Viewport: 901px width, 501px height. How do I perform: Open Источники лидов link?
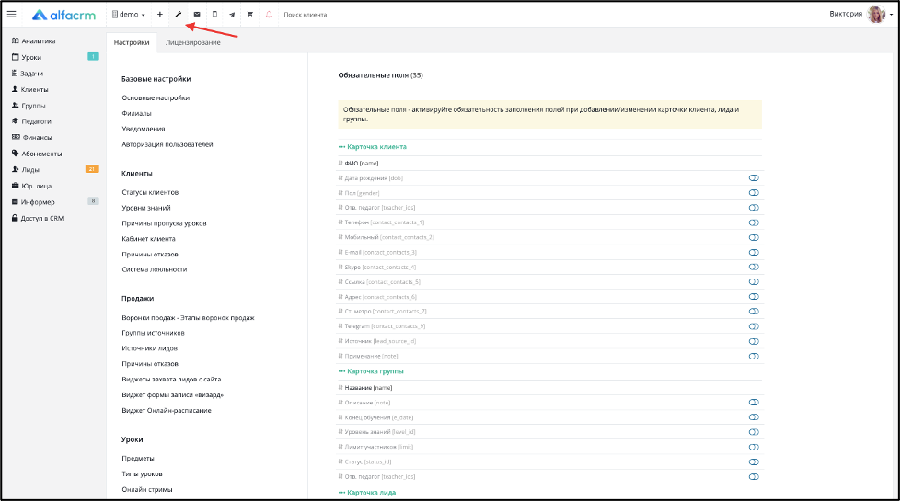[149, 348]
